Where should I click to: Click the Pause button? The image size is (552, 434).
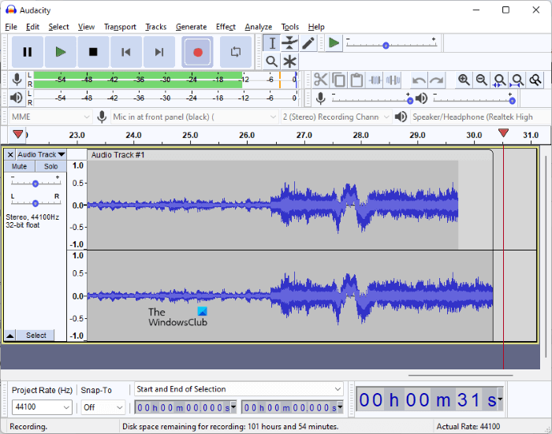tap(28, 52)
